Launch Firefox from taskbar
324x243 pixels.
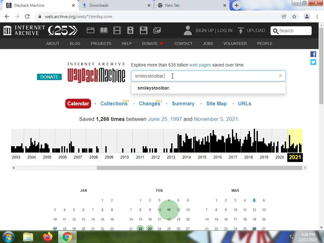point(48,237)
